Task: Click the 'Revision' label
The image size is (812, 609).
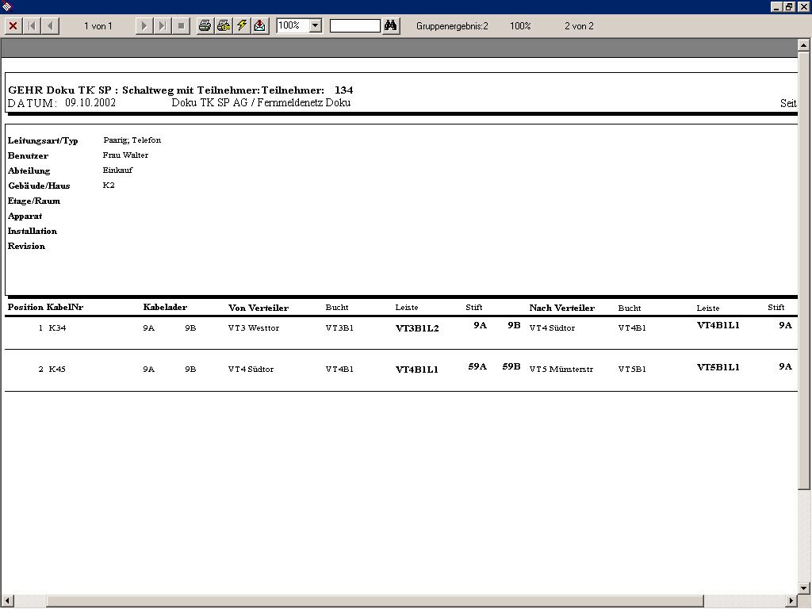Action: pyautogui.click(x=26, y=246)
